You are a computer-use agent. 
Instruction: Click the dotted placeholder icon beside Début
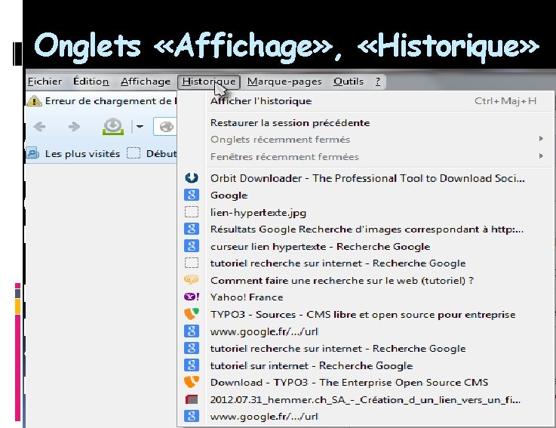134,153
